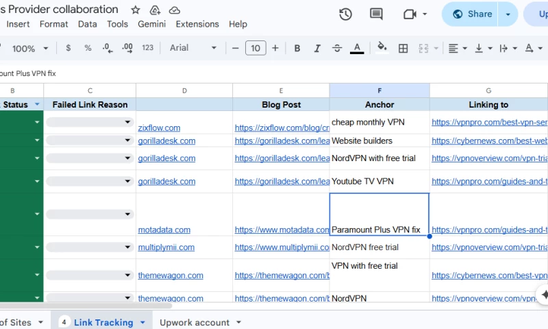Viewport: 548px width, 329px height.
Task: Open cybernews.com/best-web linking-to URL
Action: [489, 141]
